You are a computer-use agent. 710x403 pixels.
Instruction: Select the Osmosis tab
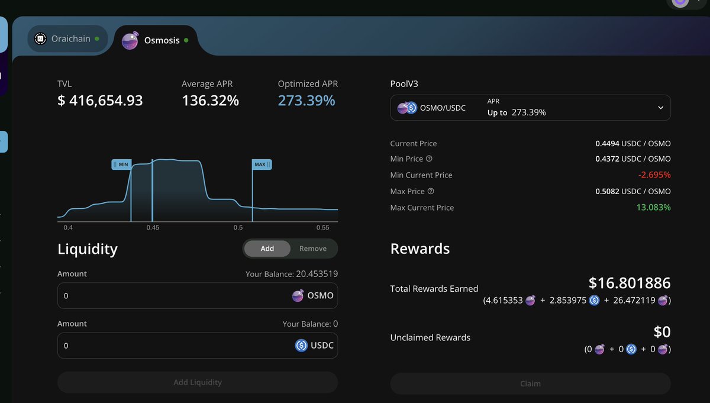pos(156,40)
